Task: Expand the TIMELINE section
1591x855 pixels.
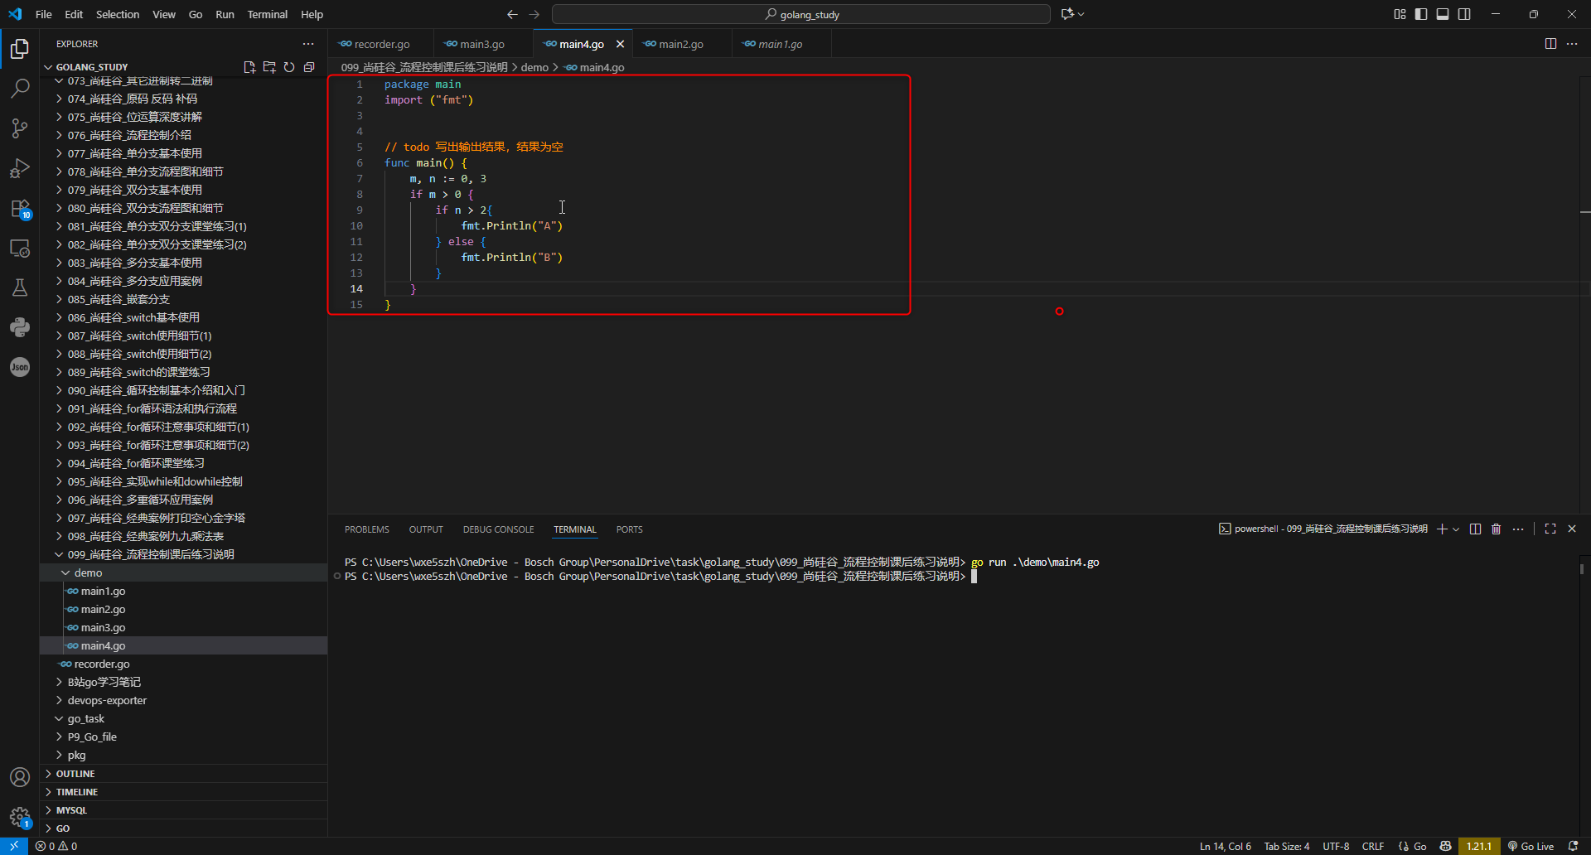Action: 183,792
